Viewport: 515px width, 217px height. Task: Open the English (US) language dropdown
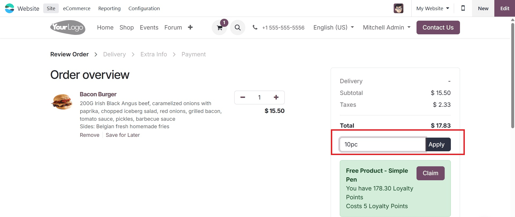pos(333,27)
